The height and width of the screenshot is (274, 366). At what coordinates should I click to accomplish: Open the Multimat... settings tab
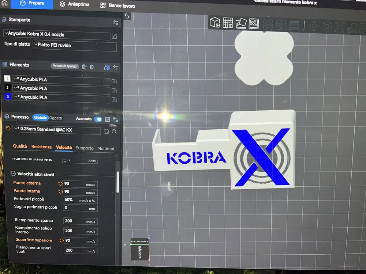tap(107, 149)
